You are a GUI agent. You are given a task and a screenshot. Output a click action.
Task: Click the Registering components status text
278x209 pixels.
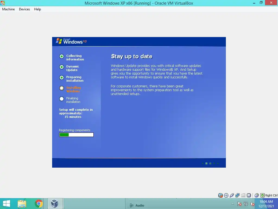74,130
